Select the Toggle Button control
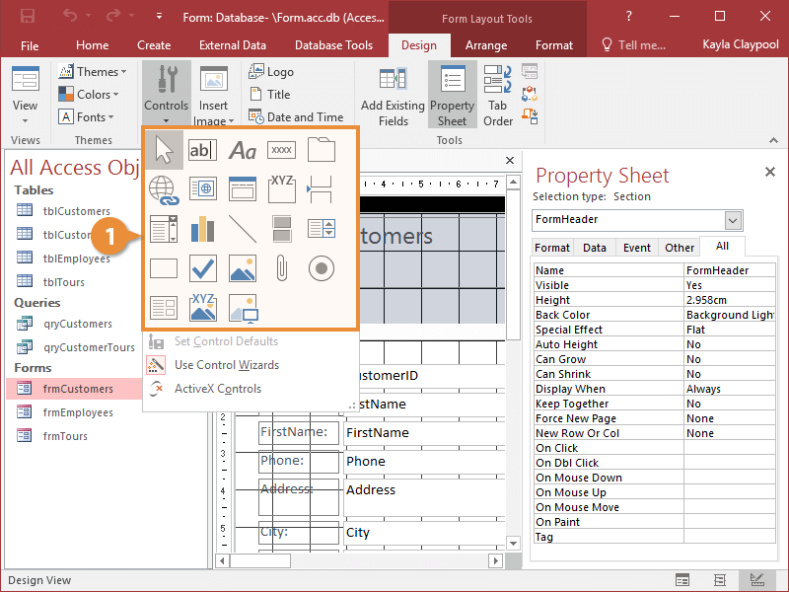 pos(281,227)
